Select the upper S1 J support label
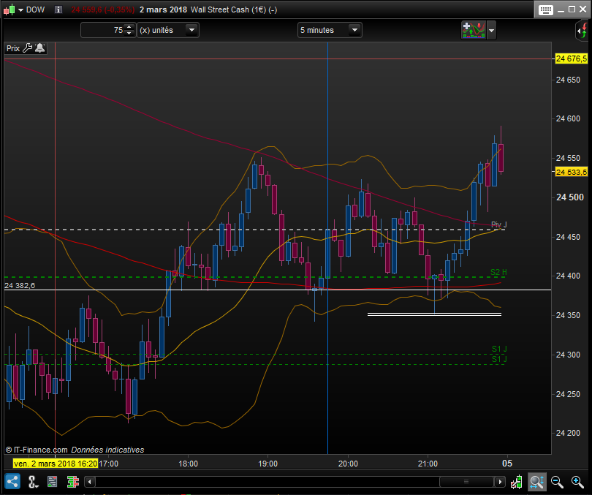 pyautogui.click(x=499, y=349)
